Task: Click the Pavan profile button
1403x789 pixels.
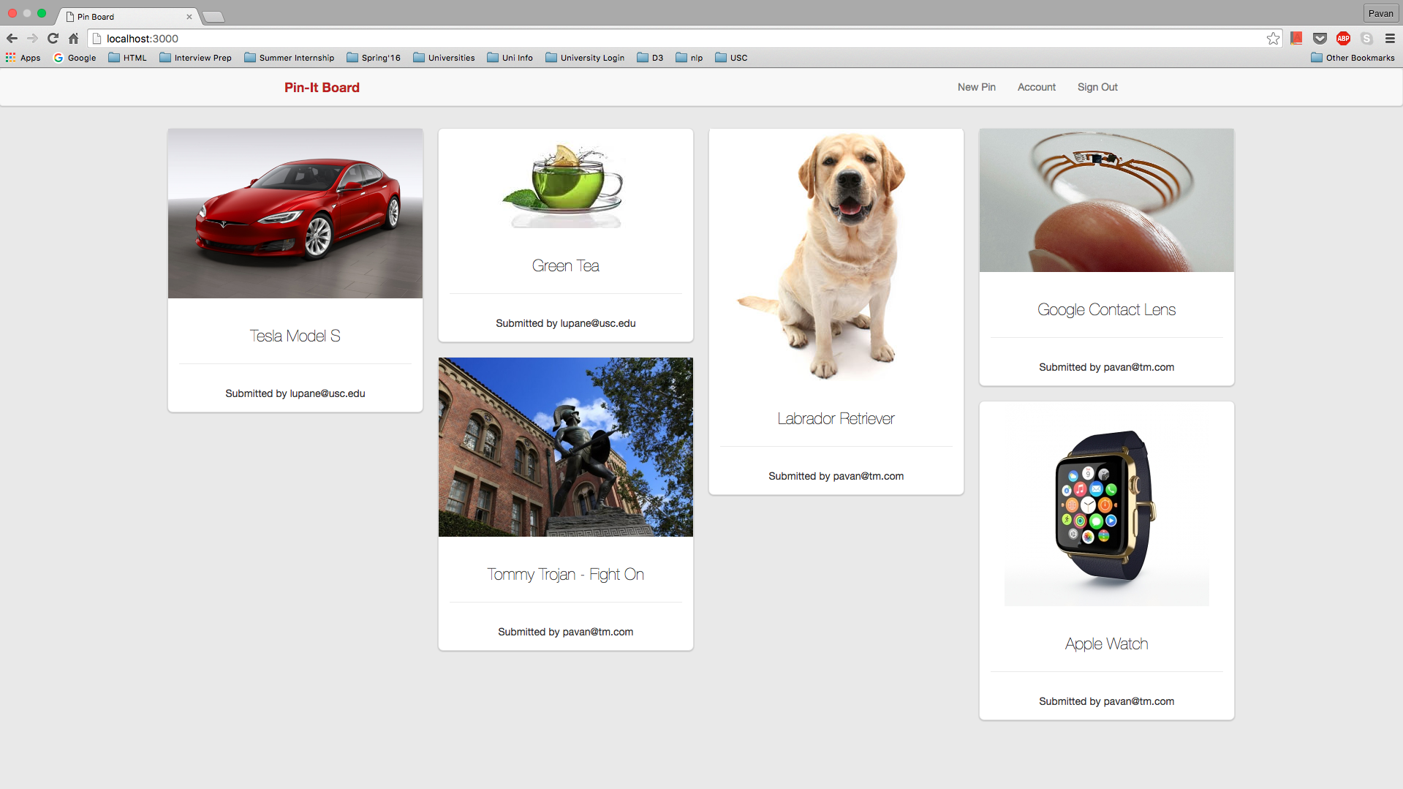Action: 1380,13
